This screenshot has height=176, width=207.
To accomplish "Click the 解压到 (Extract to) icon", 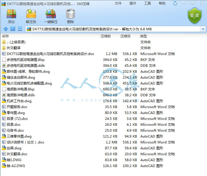I will pos(31,14).
